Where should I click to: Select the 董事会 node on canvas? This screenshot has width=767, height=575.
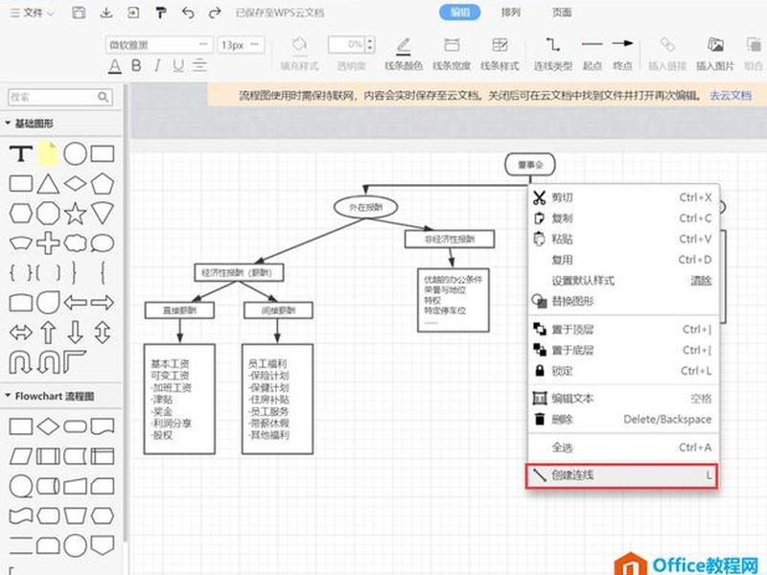[x=530, y=165]
